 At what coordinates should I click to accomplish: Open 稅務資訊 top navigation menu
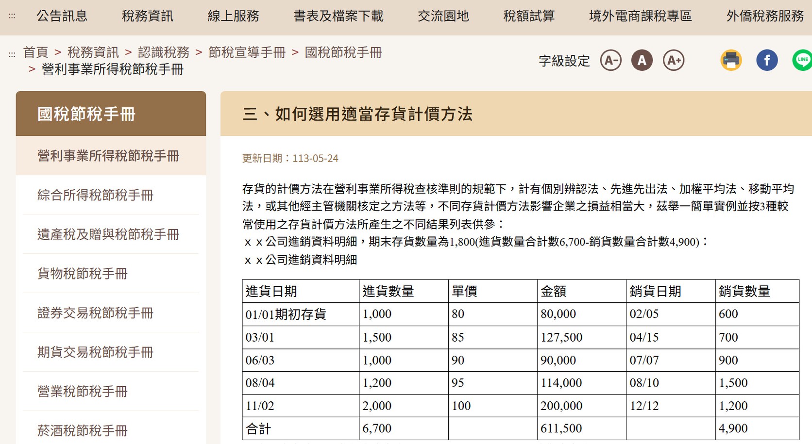click(x=148, y=16)
